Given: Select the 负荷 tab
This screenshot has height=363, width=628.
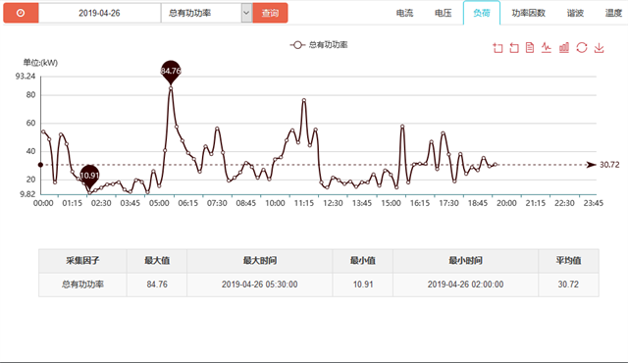Looking at the screenshot, I should click(482, 13).
